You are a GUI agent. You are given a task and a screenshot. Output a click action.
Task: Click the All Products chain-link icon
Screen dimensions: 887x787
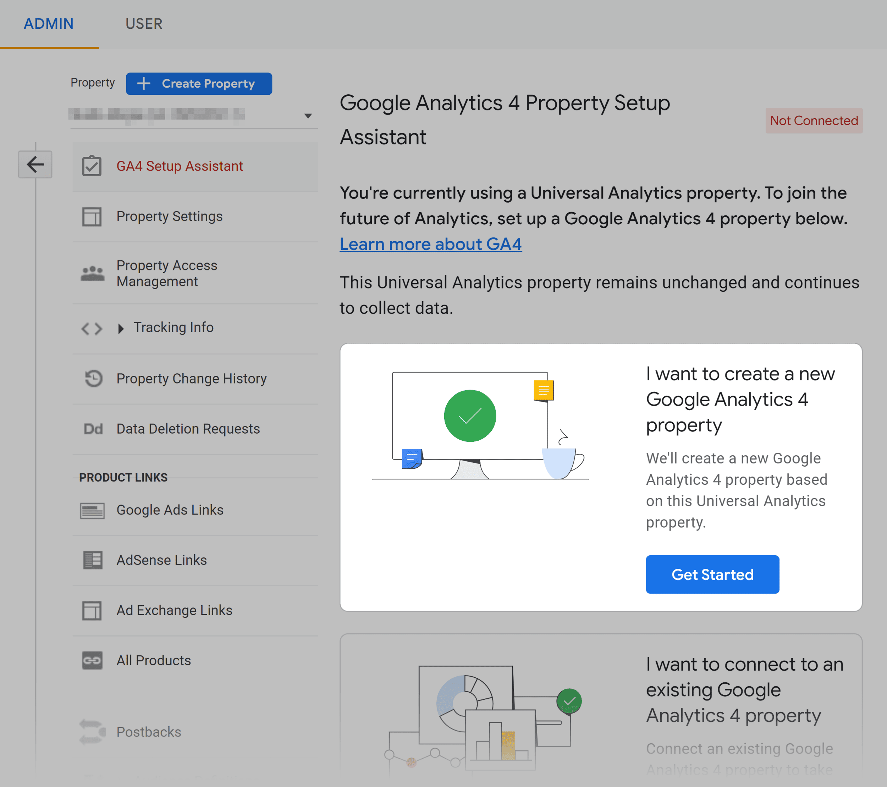click(93, 660)
